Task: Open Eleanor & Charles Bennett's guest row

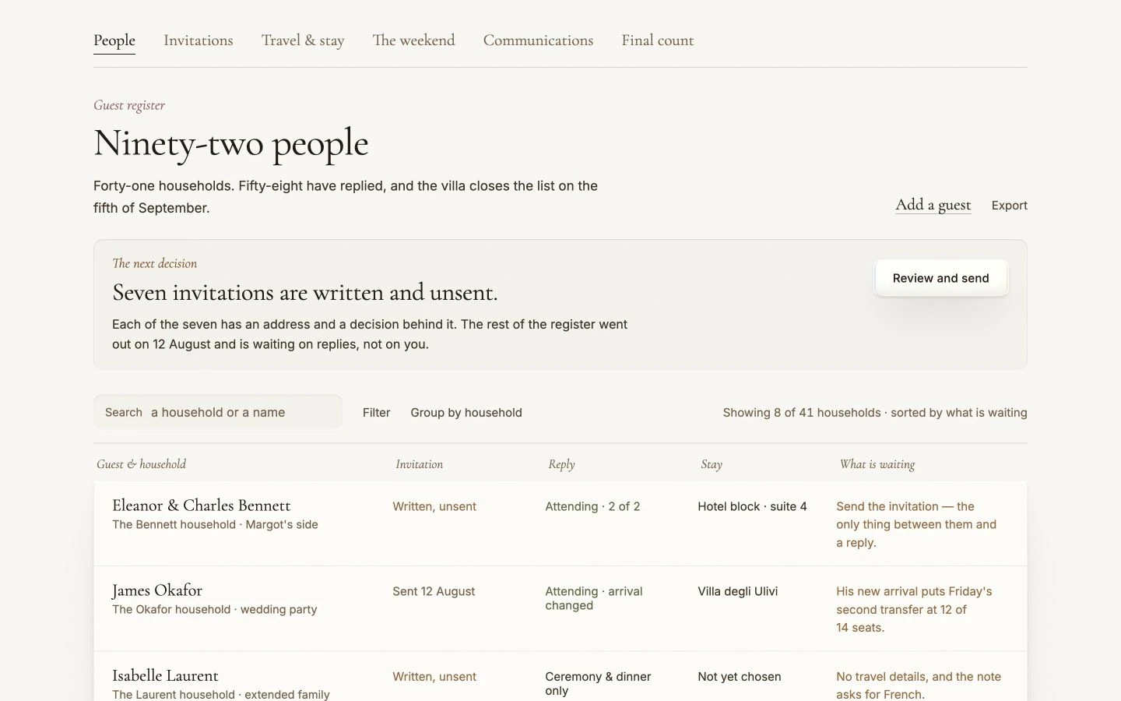Action: click(560, 523)
